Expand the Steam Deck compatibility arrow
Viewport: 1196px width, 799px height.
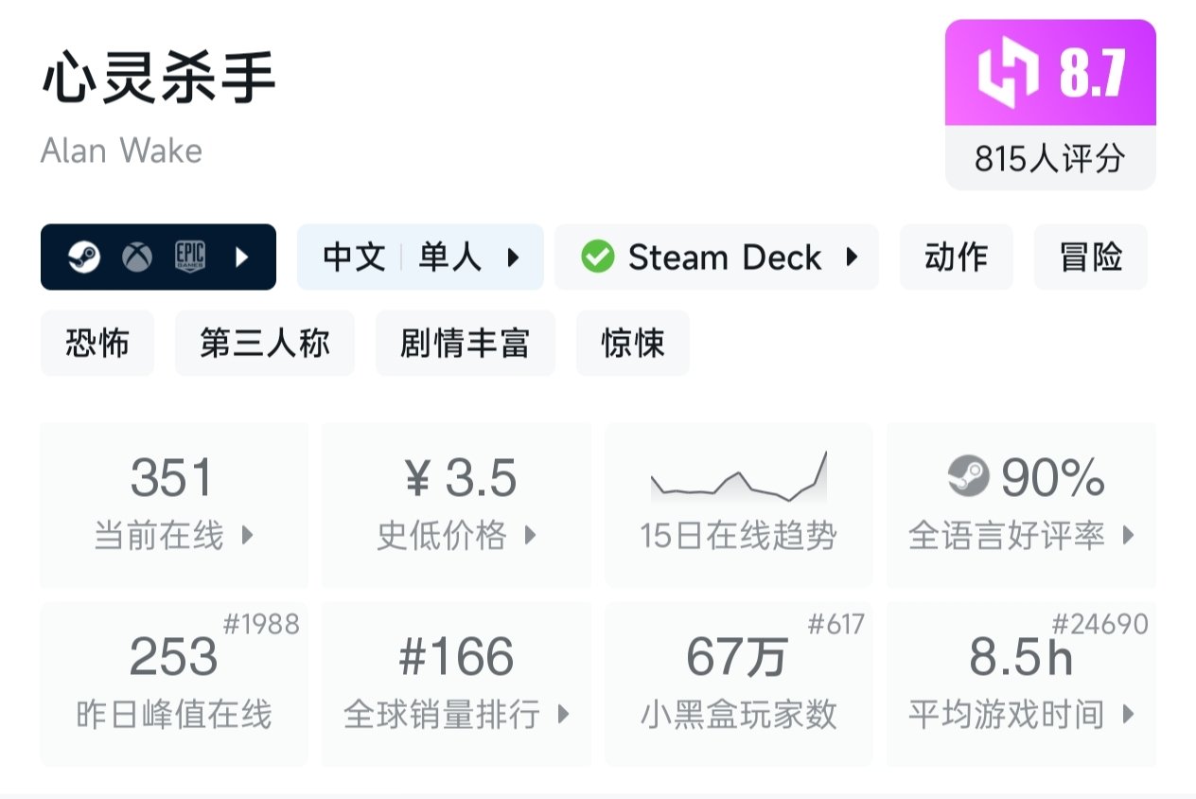(x=852, y=257)
